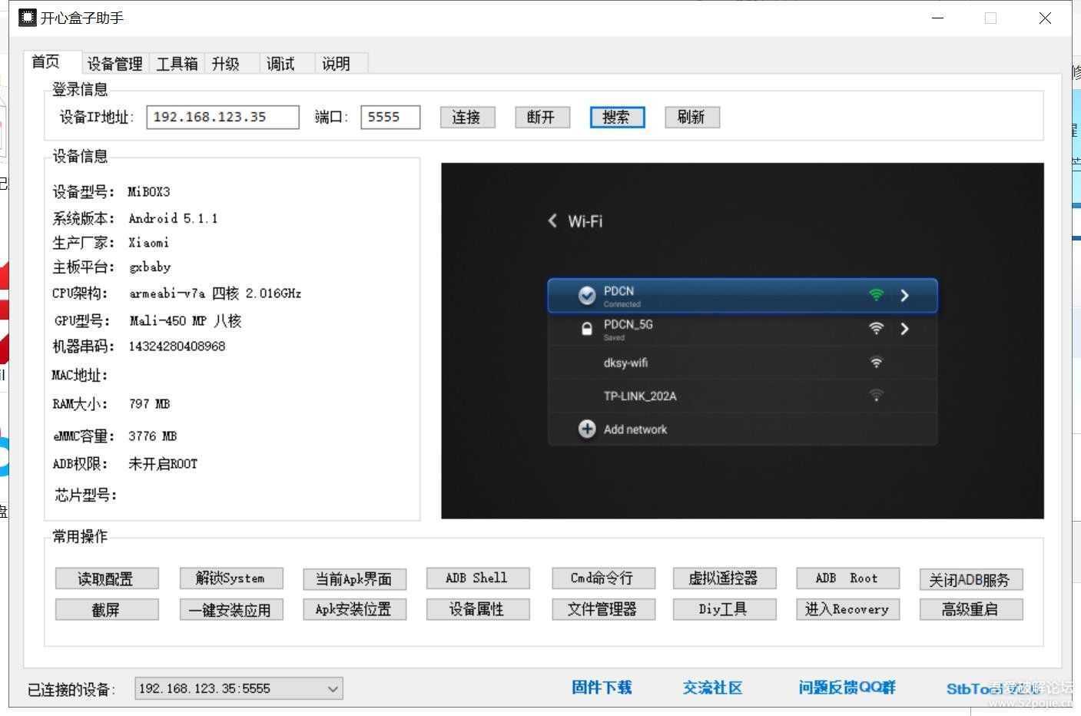Expand PDCN network details via its chevron
Image resolution: width=1081 pixels, height=716 pixels.
(x=904, y=295)
